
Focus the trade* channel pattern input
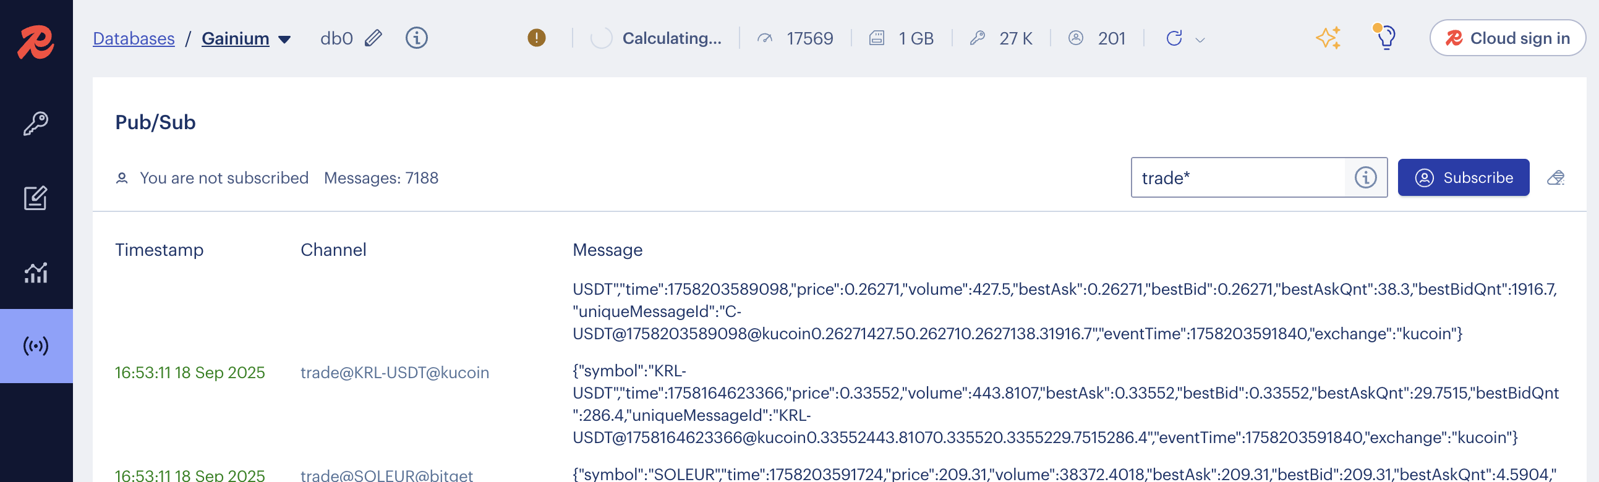pos(1238,178)
